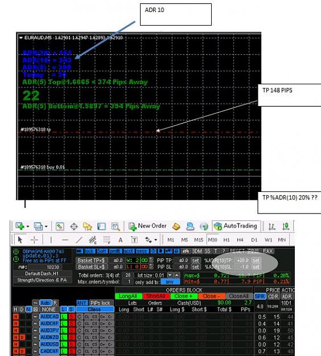Select the equidistant channel tool
Image resolution: width=321 pixels, height=356 pixels.
point(93,240)
